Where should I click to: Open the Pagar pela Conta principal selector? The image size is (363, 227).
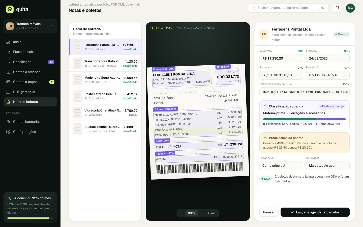click(x=281, y=166)
